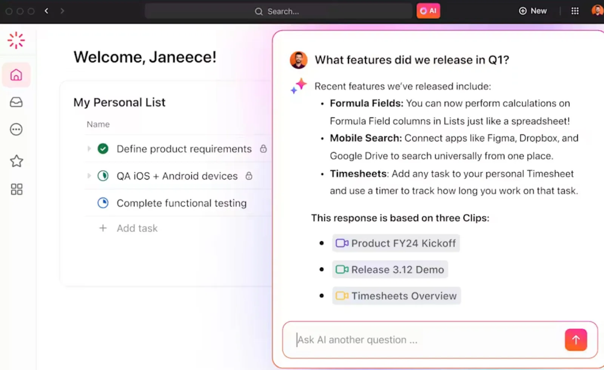Expand subtasks of Define product requirements

(x=89, y=149)
